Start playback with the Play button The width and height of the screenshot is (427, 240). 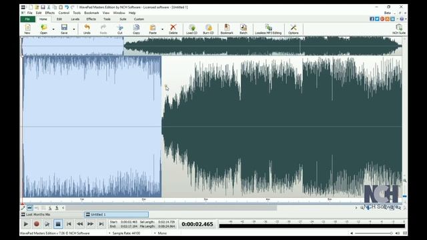click(26, 224)
